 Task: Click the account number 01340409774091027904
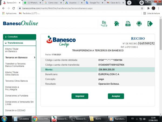(111, 65)
